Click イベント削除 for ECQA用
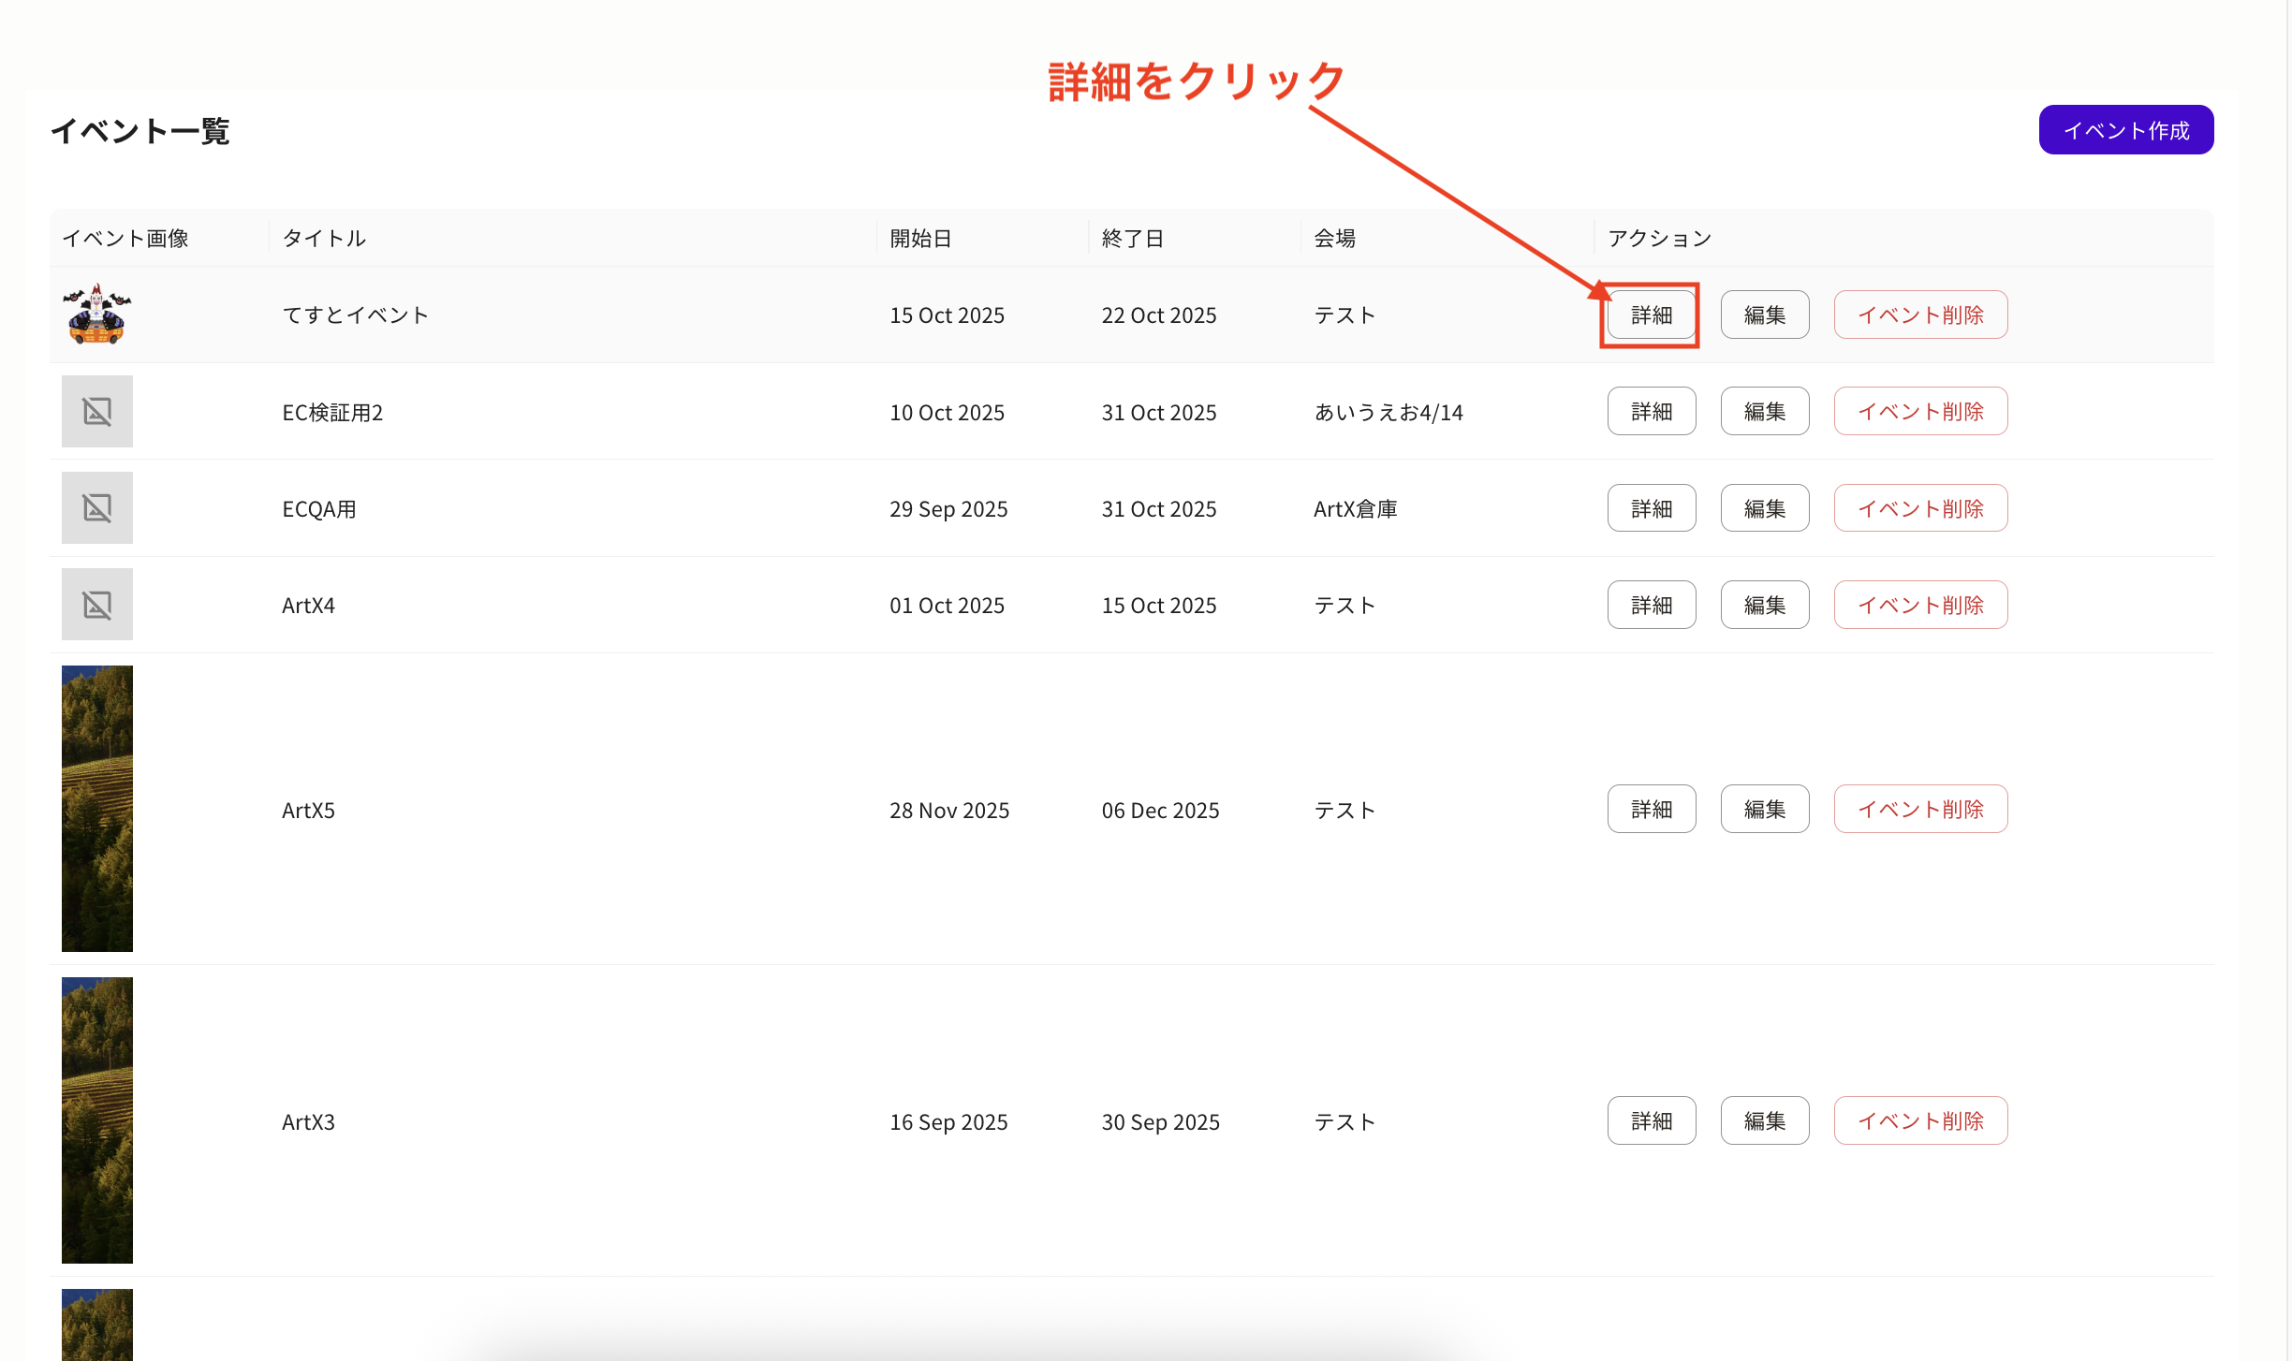2292x1361 pixels. (1919, 508)
